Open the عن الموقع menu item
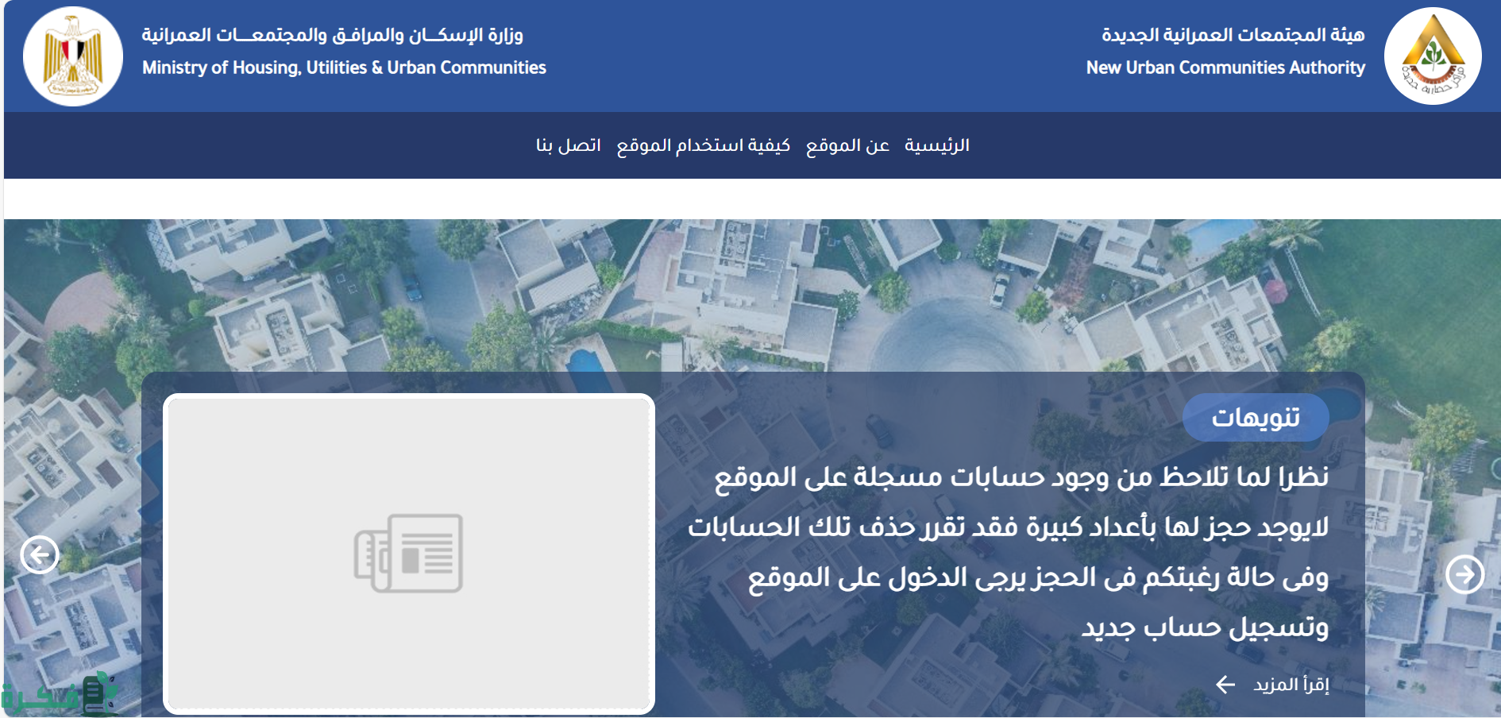Screen dimensions: 1501x718 point(847,145)
